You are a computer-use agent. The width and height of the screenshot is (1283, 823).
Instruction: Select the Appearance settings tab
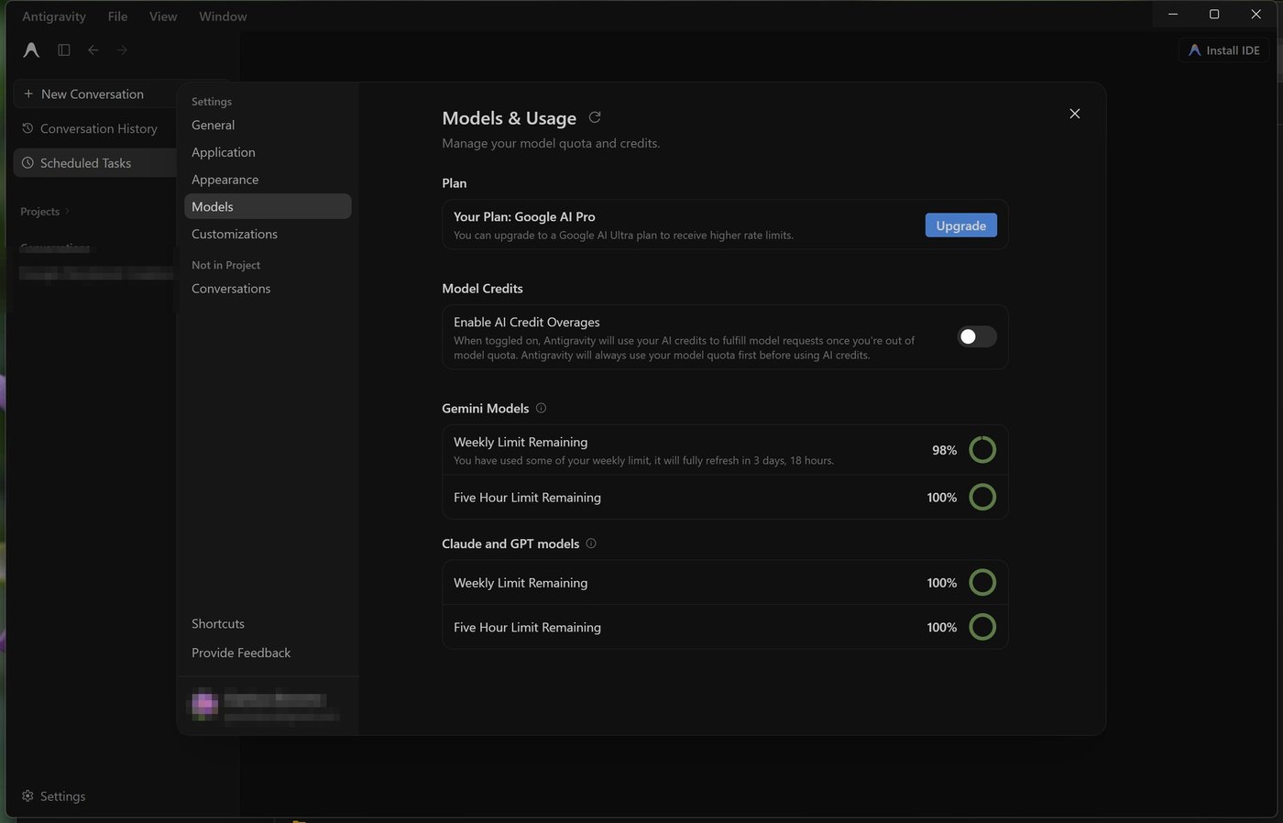(x=268, y=180)
